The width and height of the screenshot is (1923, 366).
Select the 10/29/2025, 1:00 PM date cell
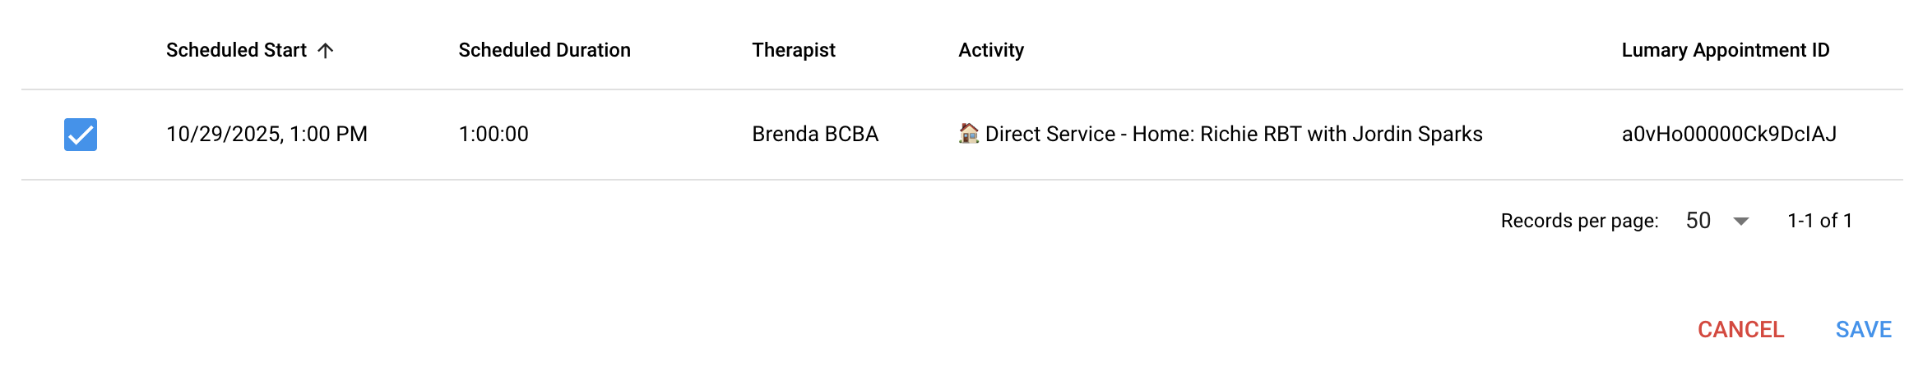[x=266, y=134]
